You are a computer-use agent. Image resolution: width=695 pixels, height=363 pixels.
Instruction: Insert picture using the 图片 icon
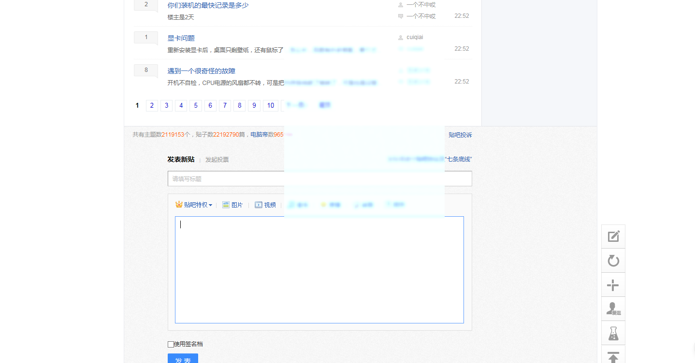[226, 205]
